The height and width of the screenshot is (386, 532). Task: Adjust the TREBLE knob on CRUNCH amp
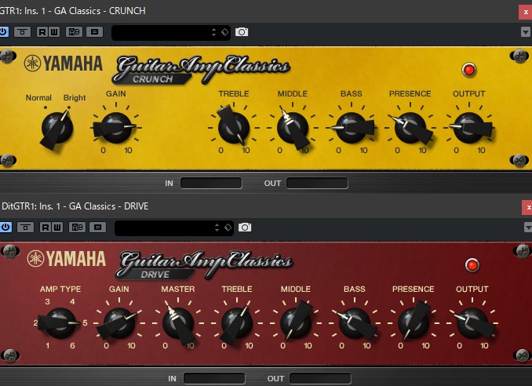233,127
